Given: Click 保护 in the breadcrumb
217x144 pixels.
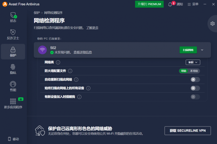Looking at the screenshot, I should point(37,13).
